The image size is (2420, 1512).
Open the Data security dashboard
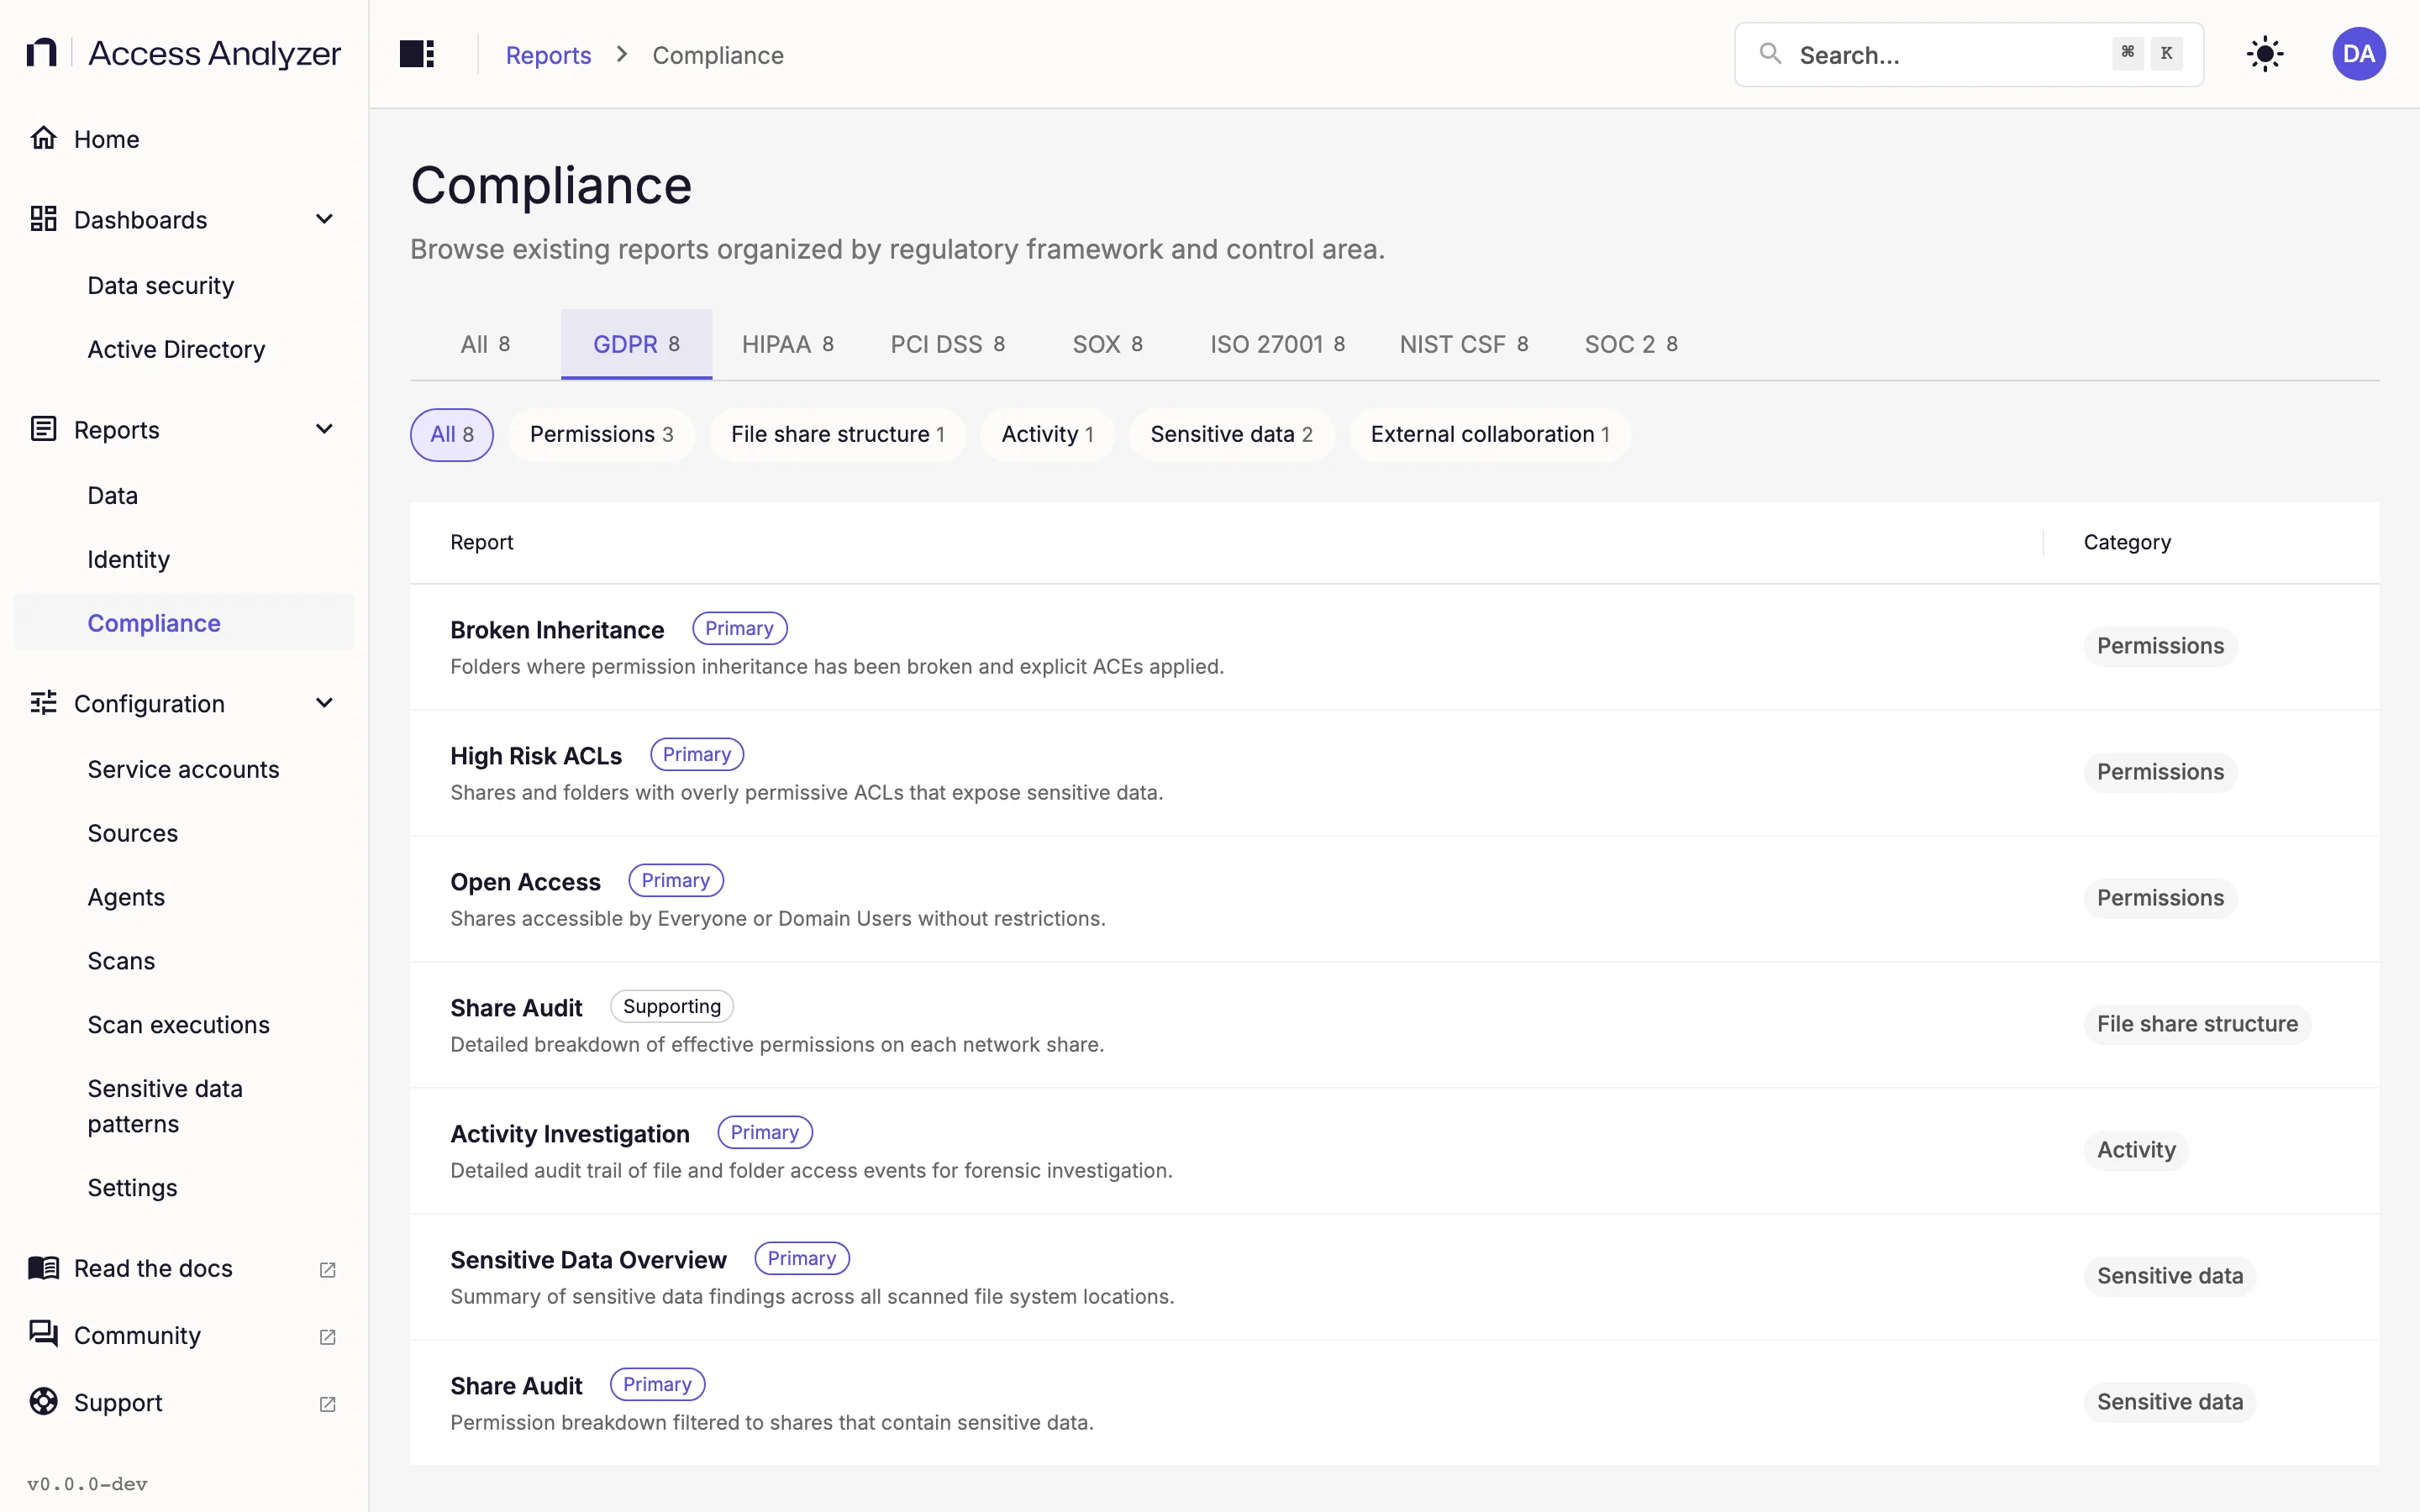click(x=184, y=285)
